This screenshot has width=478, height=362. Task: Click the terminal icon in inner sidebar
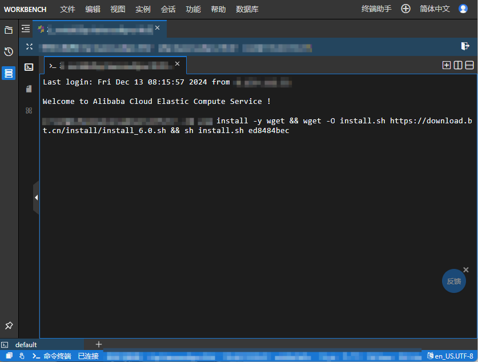point(29,67)
